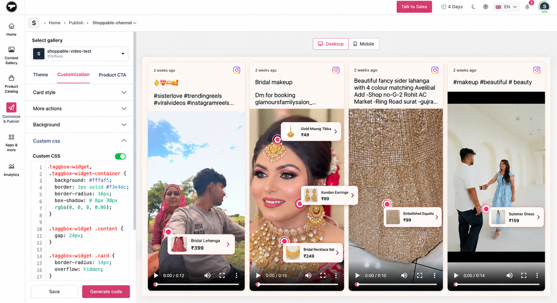Open Instagram icon on #makeup #beautiful card
Screen dimensions: 557x303
pos(537,70)
